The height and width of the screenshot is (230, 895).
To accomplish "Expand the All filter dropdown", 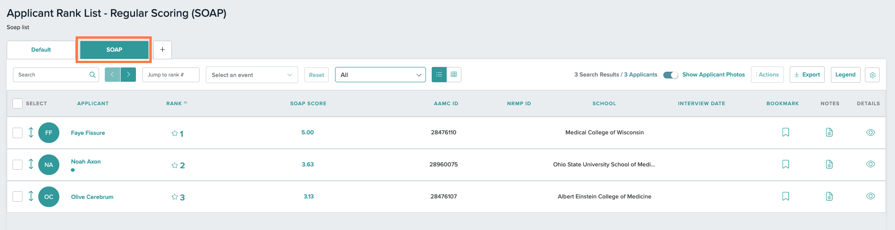I will coord(380,75).
